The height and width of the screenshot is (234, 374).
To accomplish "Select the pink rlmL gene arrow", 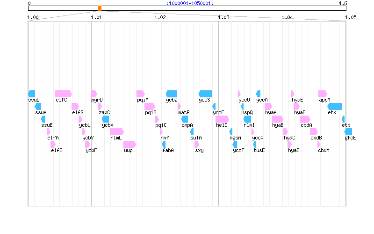I will click(x=116, y=132).
